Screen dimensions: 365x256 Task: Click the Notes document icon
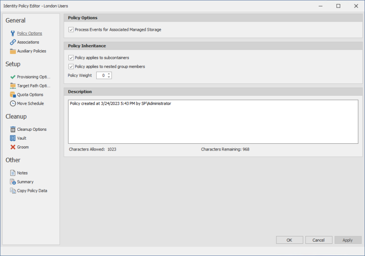click(13, 173)
